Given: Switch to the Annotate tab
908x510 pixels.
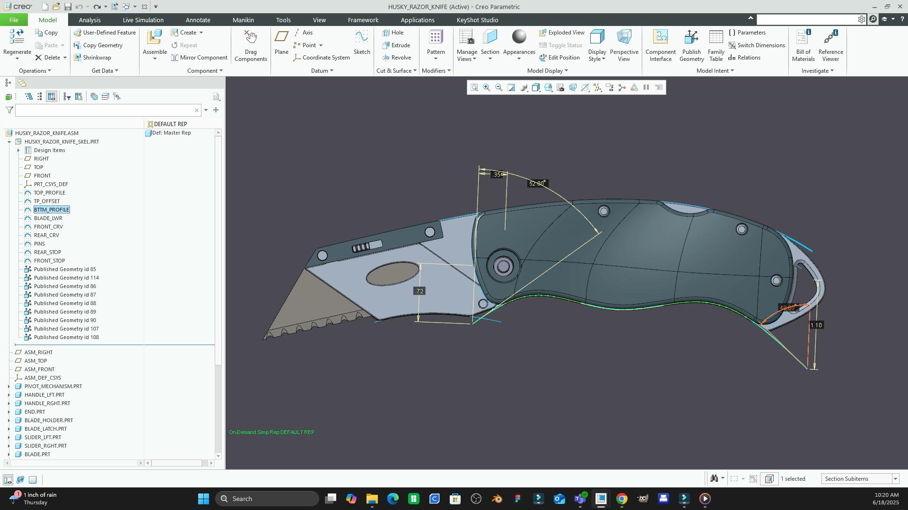Looking at the screenshot, I should [x=198, y=20].
